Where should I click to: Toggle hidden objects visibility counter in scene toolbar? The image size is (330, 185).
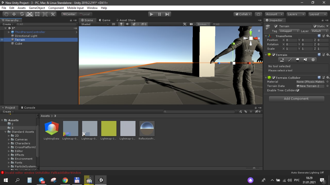click(x=144, y=24)
